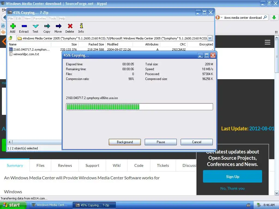Click the Extract toolbar icon
Screen dimensions: 279x209
point(24,26)
